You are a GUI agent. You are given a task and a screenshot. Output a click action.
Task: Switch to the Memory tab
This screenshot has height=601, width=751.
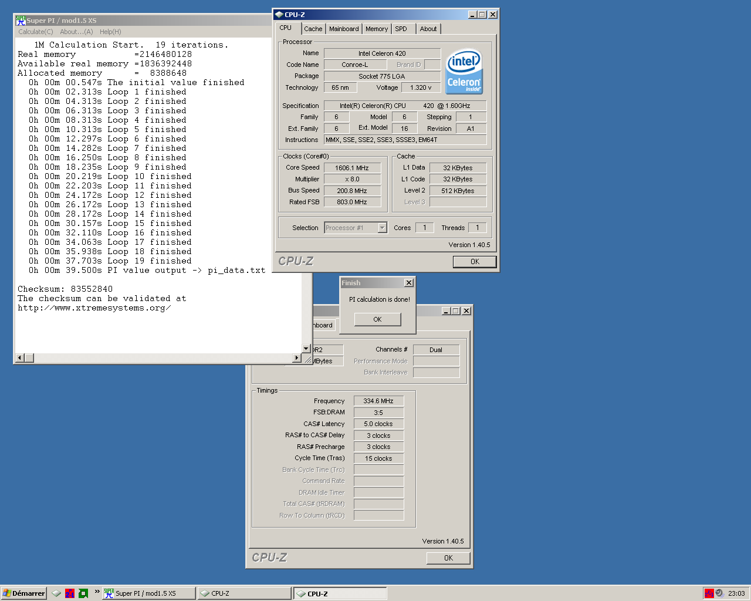pos(377,29)
